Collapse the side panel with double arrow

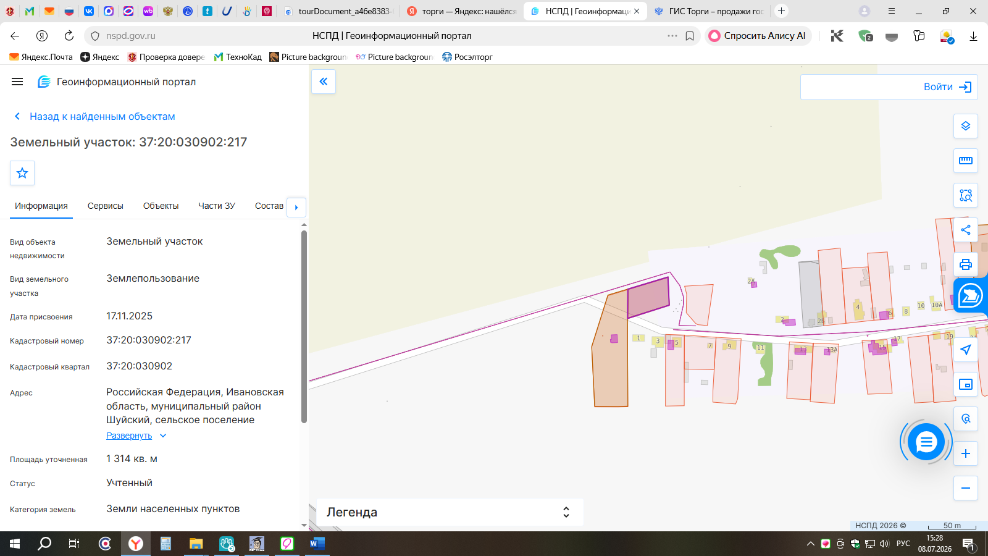[324, 82]
